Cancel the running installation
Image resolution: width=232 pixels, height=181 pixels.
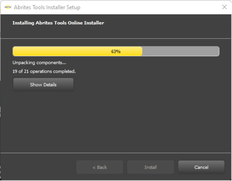click(x=201, y=167)
